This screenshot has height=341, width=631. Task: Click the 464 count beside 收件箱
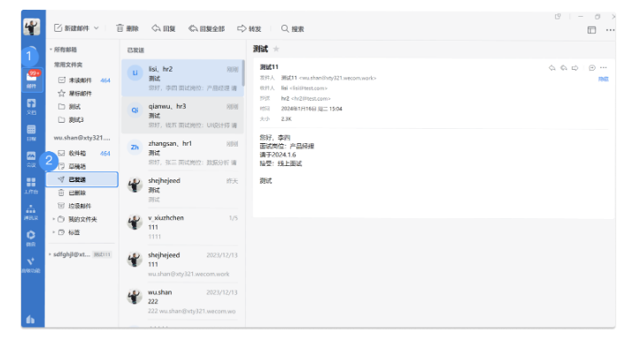click(105, 154)
